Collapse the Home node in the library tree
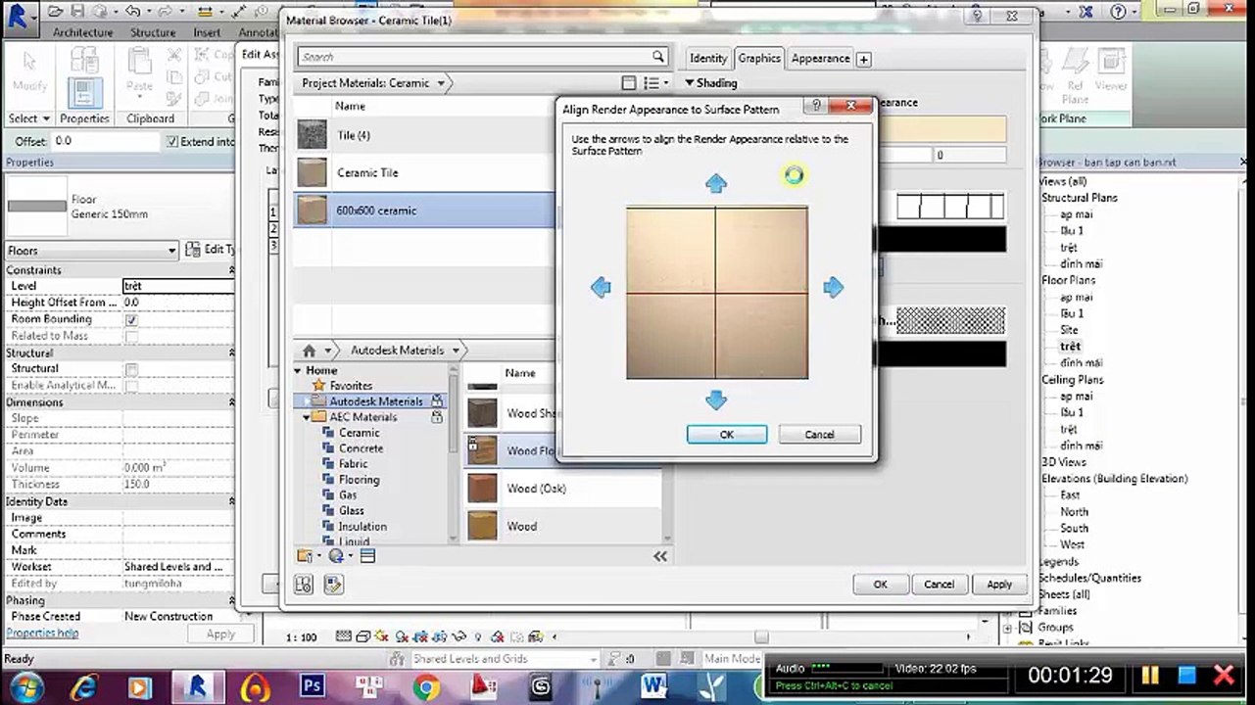This screenshot has height=705, width=1255. [299, 371]
